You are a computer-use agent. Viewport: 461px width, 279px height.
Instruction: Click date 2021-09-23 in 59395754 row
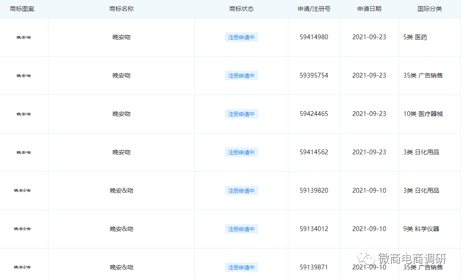369,75
